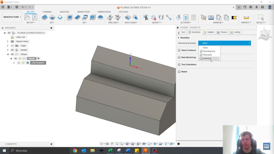
Task: Enable the Tool Orientation checkbox
Action: (179, 64)
